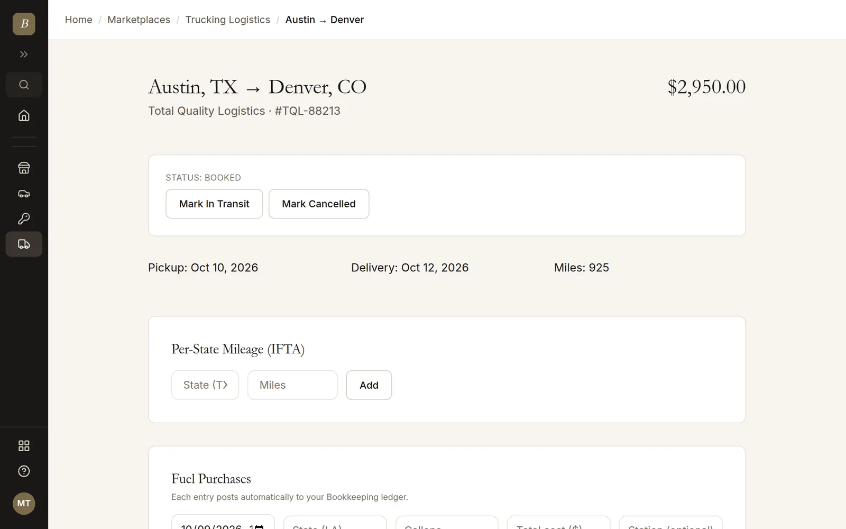Open the key icon in sidebar
This screenshot has width=846, height=529.
point(24,218)
